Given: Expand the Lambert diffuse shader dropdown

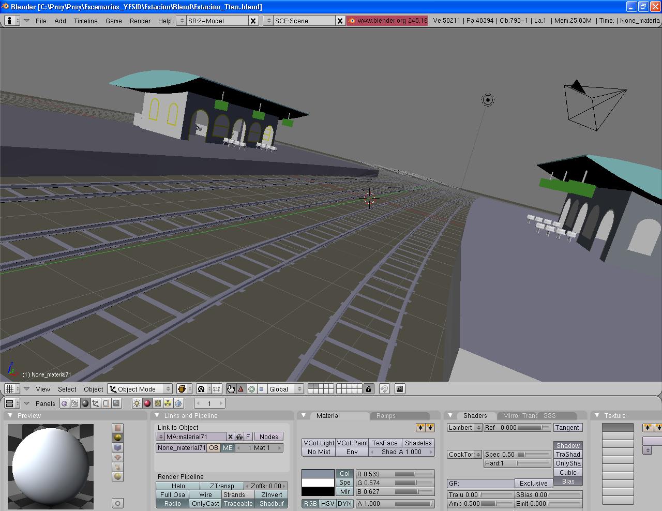Looking at the screenshot, I should 464,428.
